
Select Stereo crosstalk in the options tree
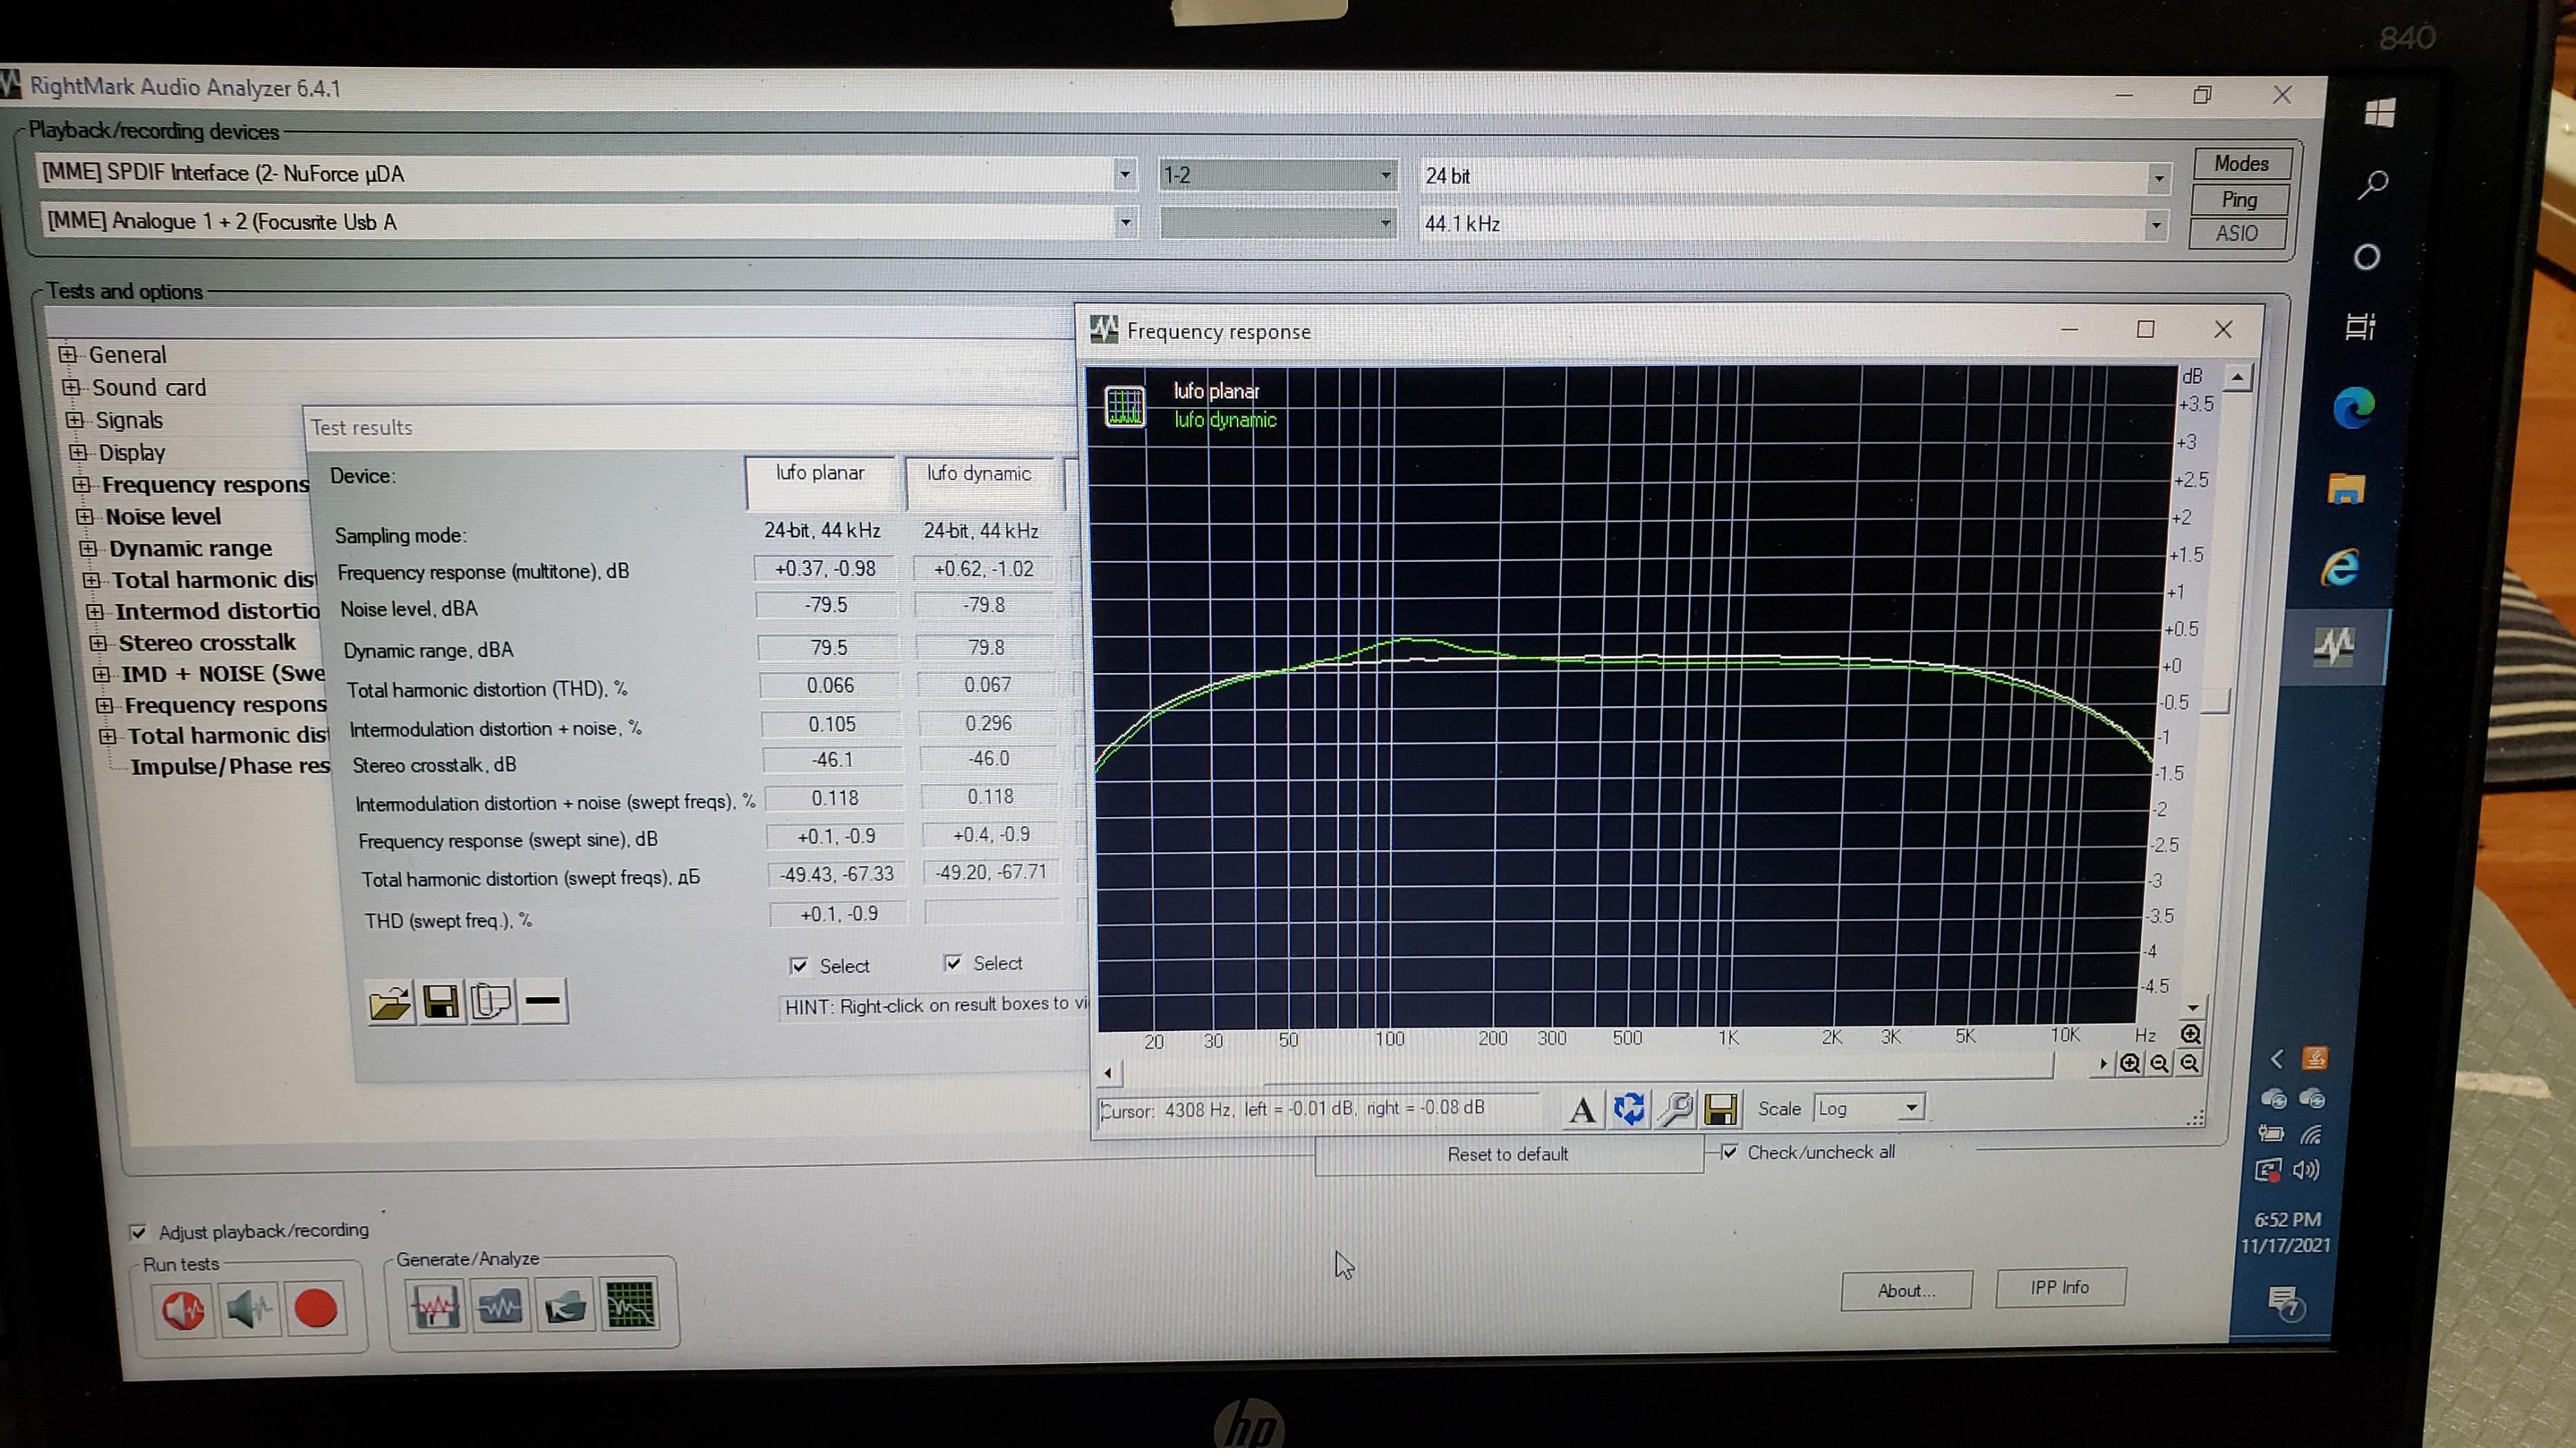pos(207,643)
